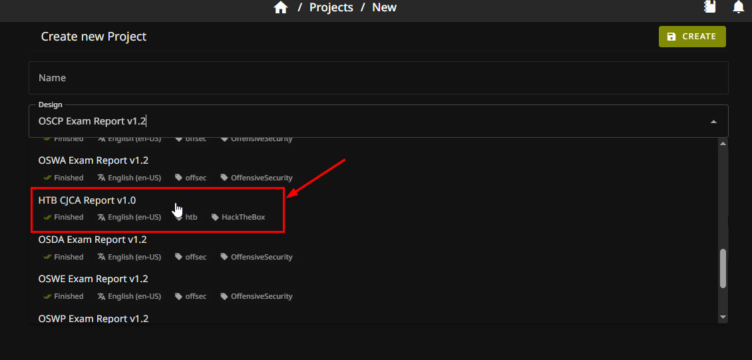Click the Finished checkmark icon in OSWE row
This screenshot has height=360, width=752.
[47, 296]
